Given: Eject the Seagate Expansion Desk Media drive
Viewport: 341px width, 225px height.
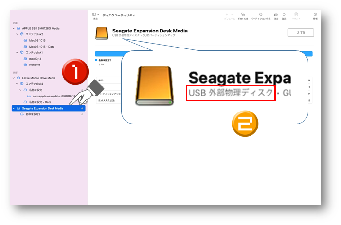Looking at the screenshot, I should [82, 108].
